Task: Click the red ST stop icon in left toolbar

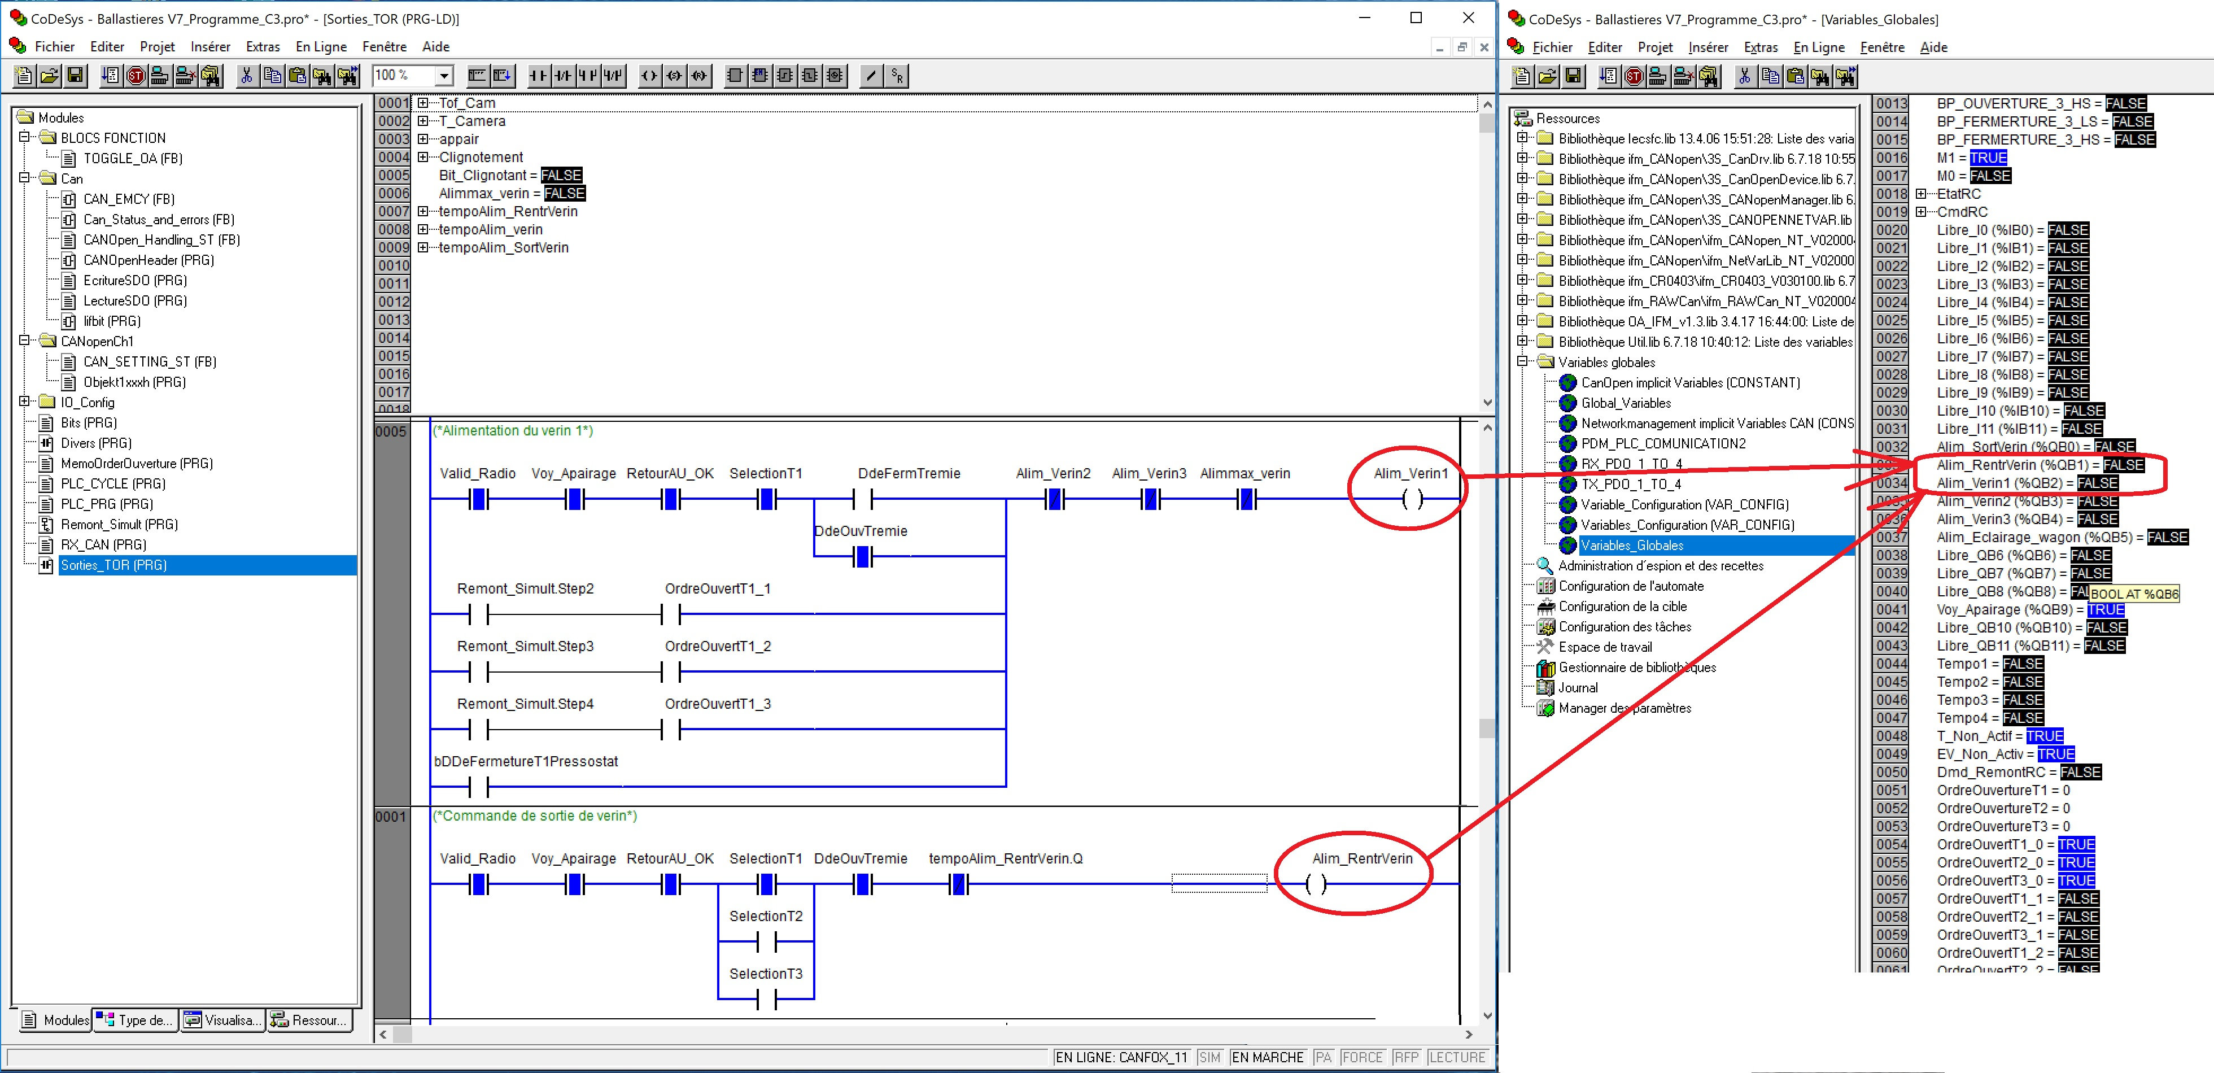Action: 136,76
